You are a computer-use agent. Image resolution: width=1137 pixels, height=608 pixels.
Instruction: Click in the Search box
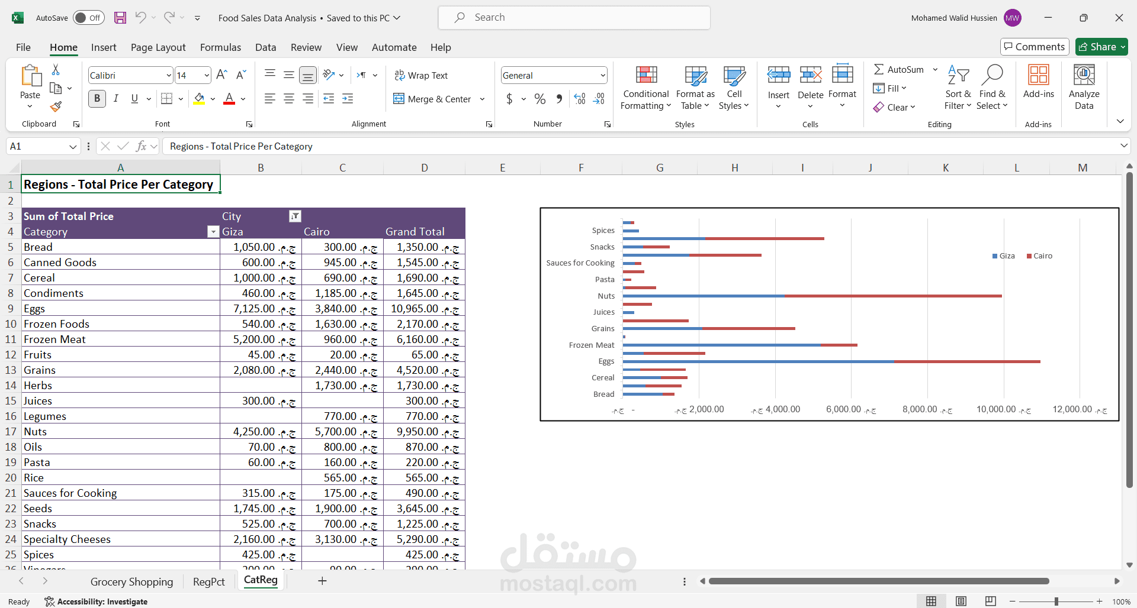click(x=574, y=18)
